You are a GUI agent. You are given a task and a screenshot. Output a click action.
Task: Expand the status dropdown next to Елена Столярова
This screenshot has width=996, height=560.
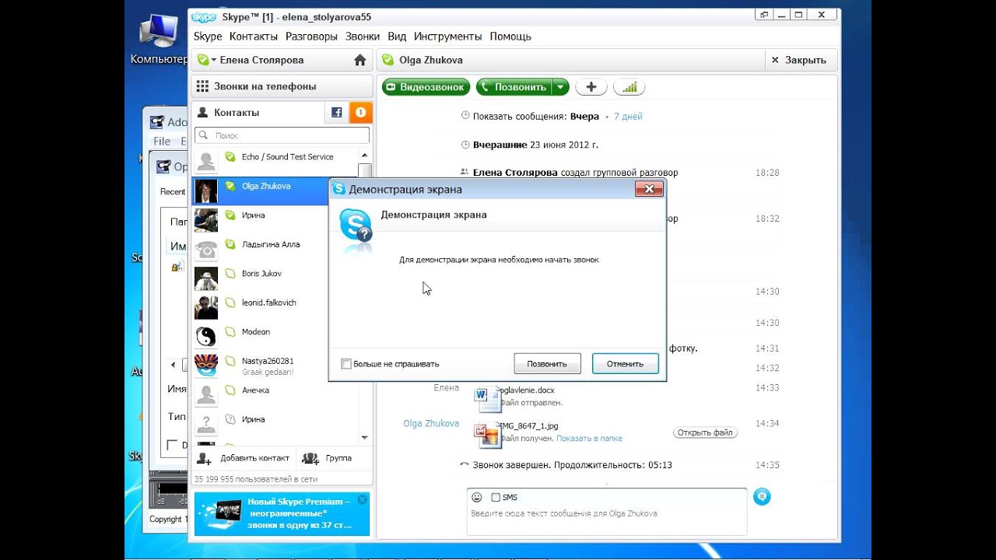click(x=213, y=60)
